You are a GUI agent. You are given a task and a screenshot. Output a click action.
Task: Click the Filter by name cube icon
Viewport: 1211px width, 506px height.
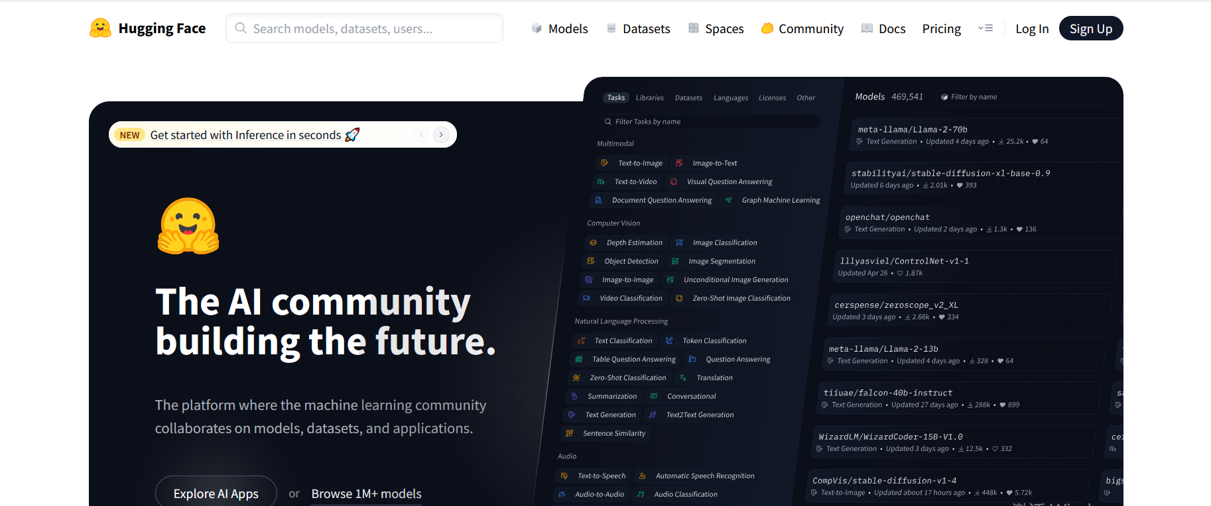(x=944, y=97)
